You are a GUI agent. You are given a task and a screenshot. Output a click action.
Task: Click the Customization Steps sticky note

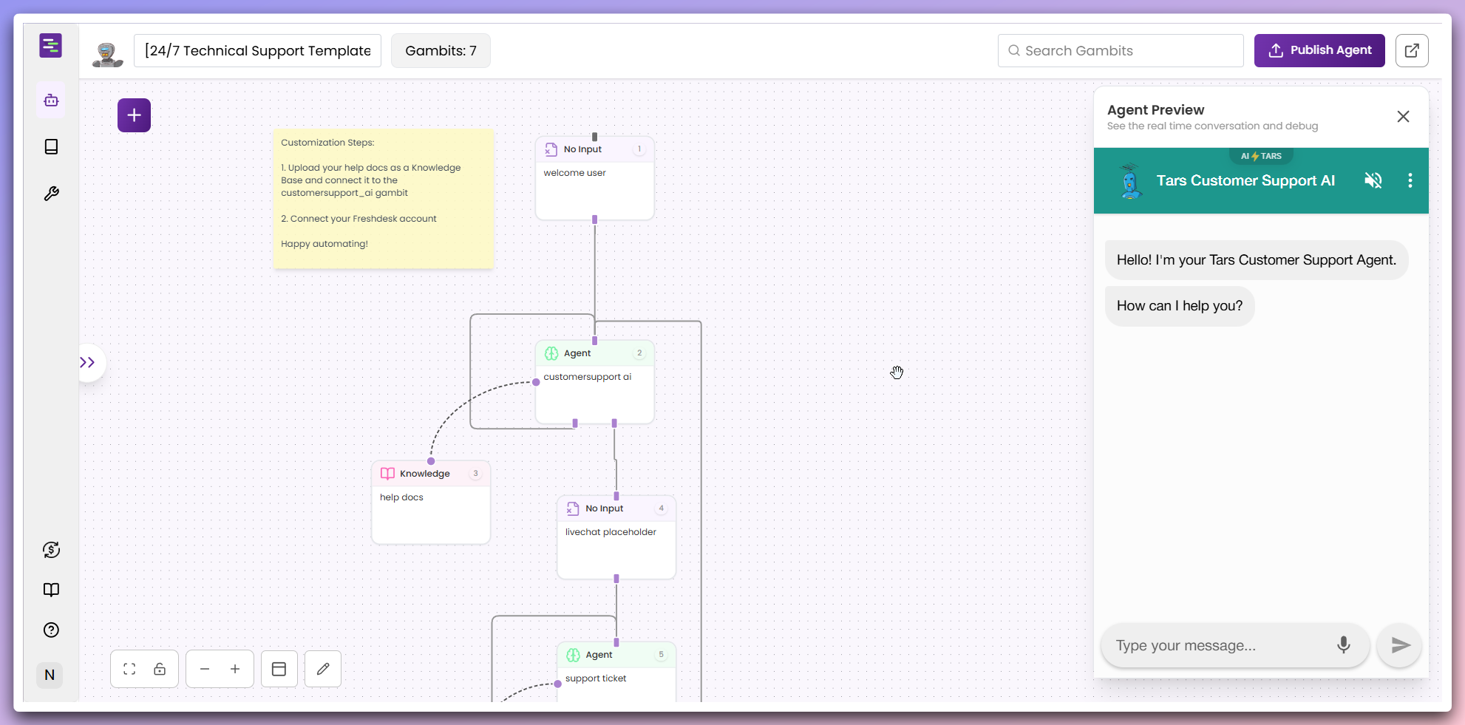click(x=383, y=199)
